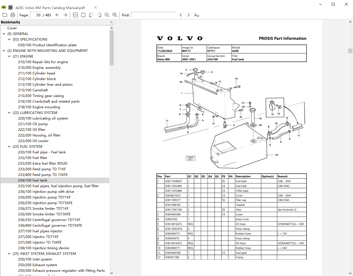Go to next page arrow
Image resolution: width=353 pixels, height=276 pixels.
point(65,15)
